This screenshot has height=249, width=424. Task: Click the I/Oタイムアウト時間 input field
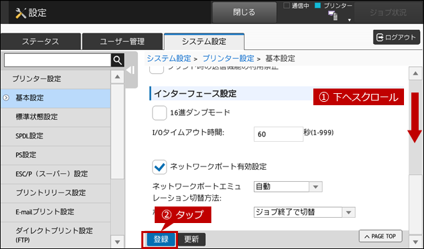click(279, 134)
